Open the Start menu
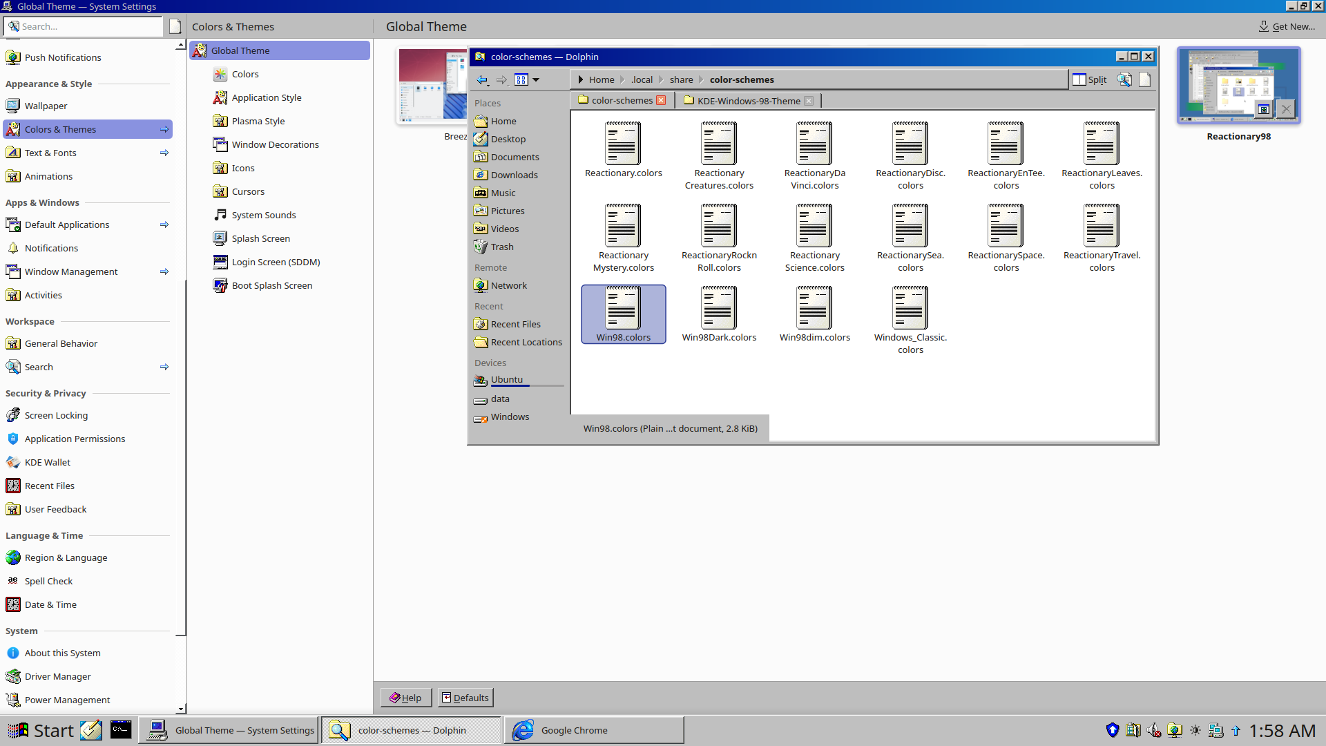This screenshot has height=746, width=1326. [40, 730]
